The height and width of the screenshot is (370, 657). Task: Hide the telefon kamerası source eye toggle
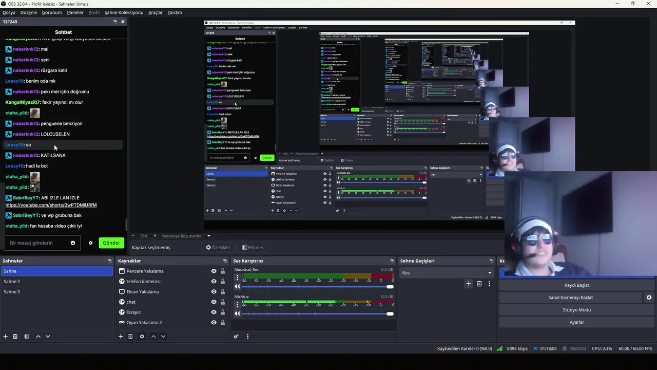coord(214,282)
